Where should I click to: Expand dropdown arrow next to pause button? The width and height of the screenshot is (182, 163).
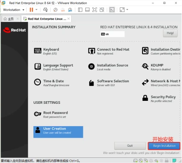tap(36, 10)
